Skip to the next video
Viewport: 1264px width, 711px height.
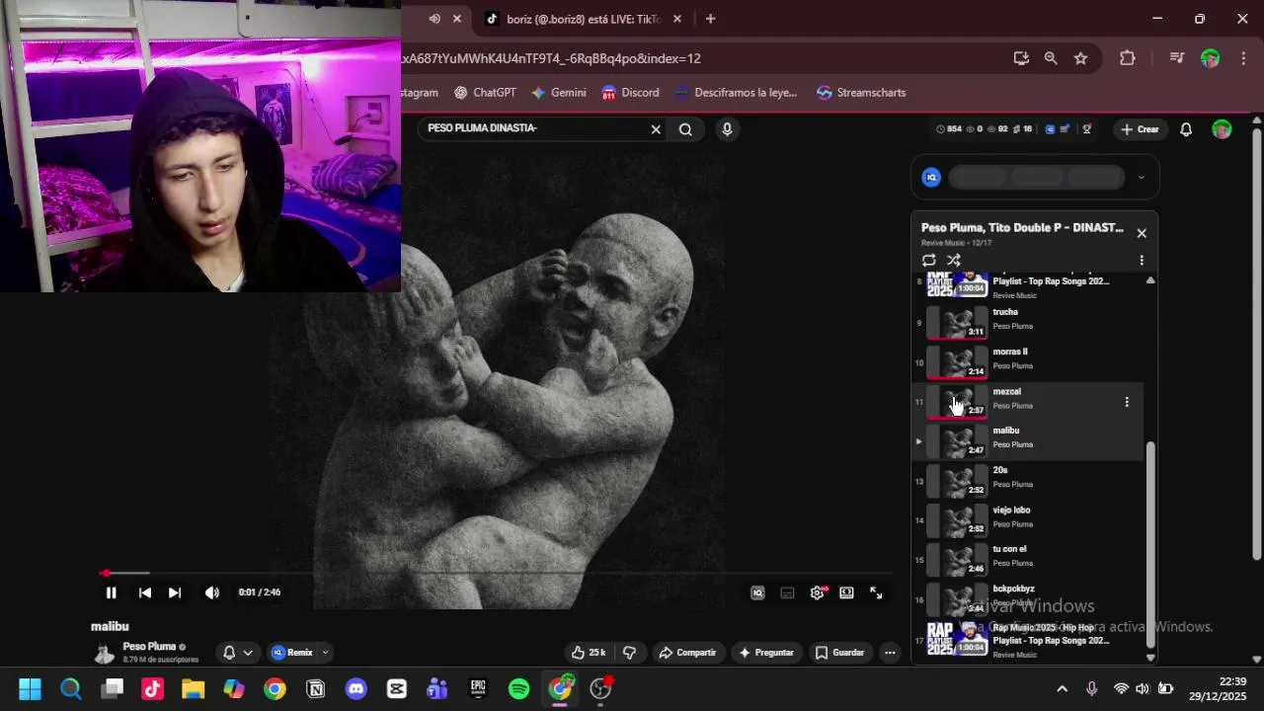[x=175, y=592]
